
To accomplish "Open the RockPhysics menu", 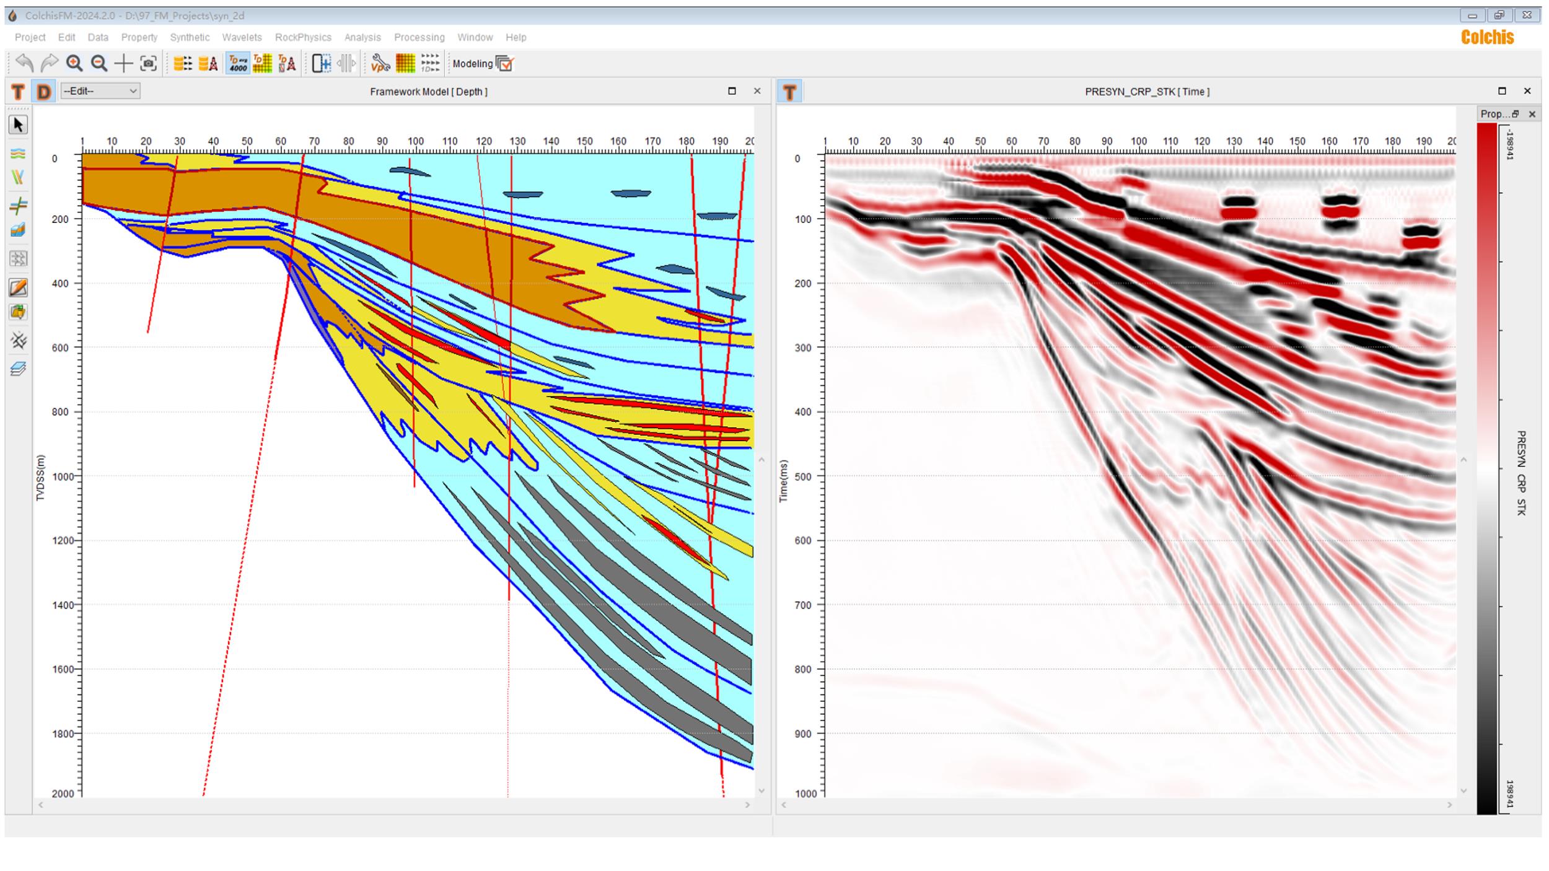I will (302, 37).
